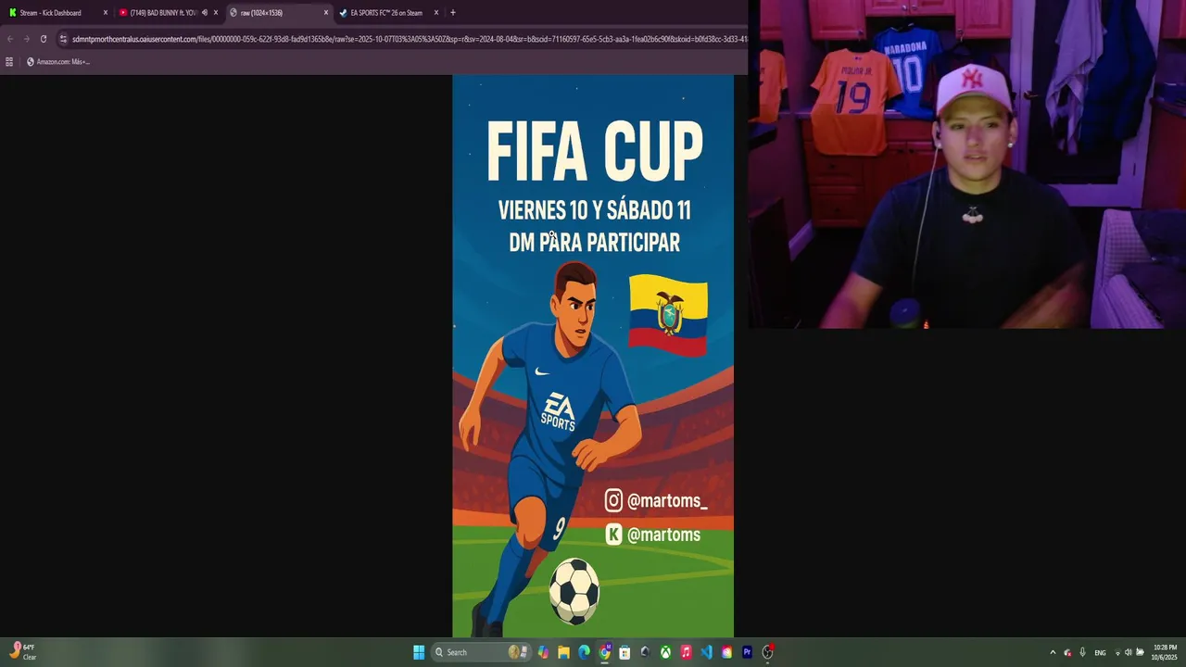Switch to Google Chrome in the taskbar

pyautogui.click(x=604, y=652)
